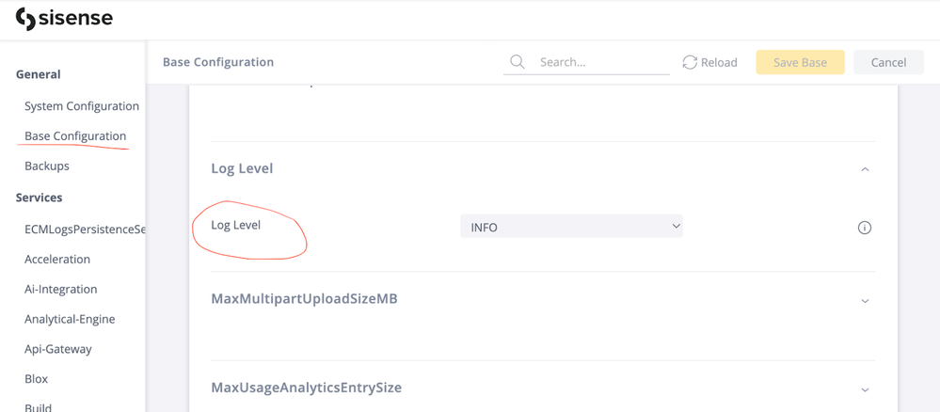Select the Analytical-Engine service
Screen dimensions: 940x412
(x=70, y=320)
